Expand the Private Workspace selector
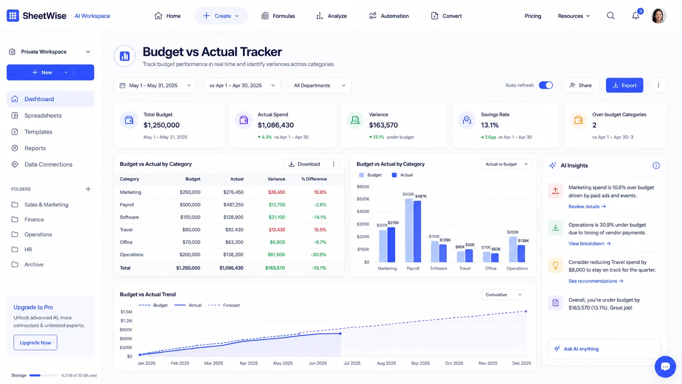682x384 pixels. tap(50, 52)
